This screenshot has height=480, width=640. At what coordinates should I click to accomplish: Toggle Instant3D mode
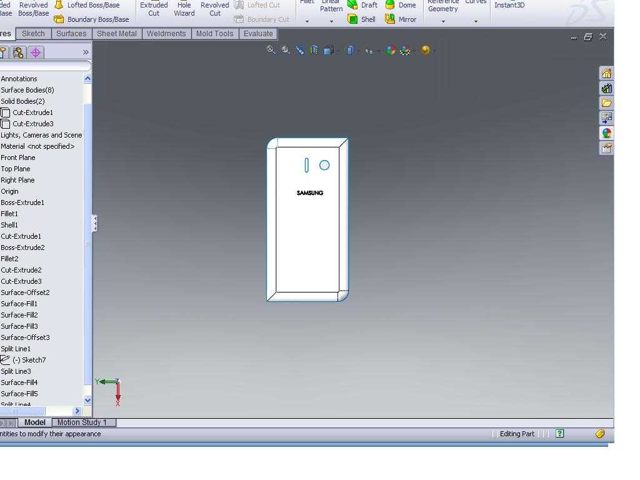(509, 5)
